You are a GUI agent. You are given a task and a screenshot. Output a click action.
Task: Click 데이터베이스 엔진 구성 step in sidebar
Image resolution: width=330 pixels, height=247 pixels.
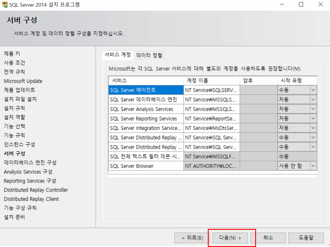30,163
